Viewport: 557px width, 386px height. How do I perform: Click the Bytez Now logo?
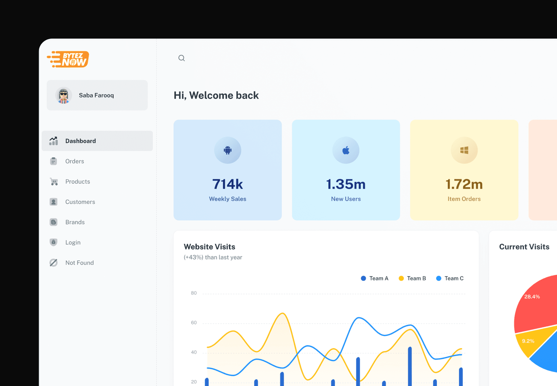[68, 59]
